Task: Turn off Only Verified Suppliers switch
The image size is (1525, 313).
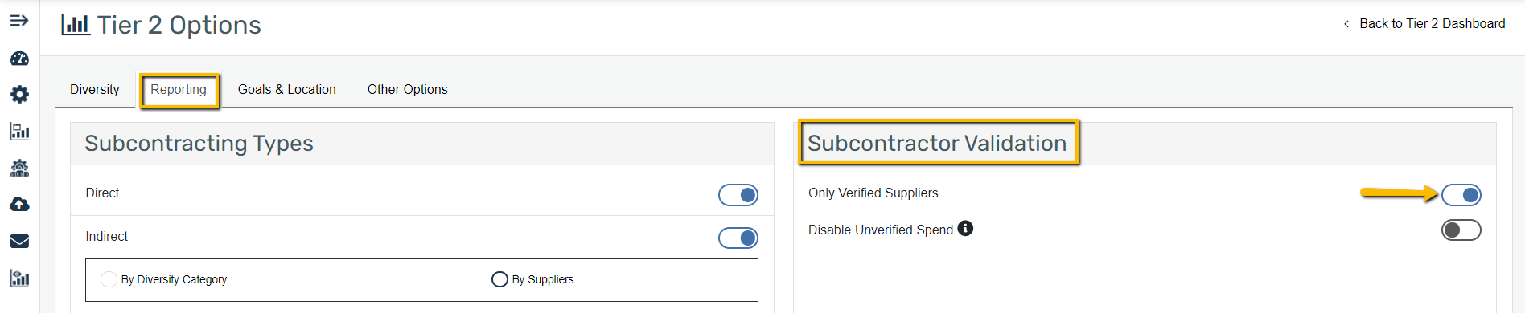Action: pyautogui.click(x=1461, y=195)
